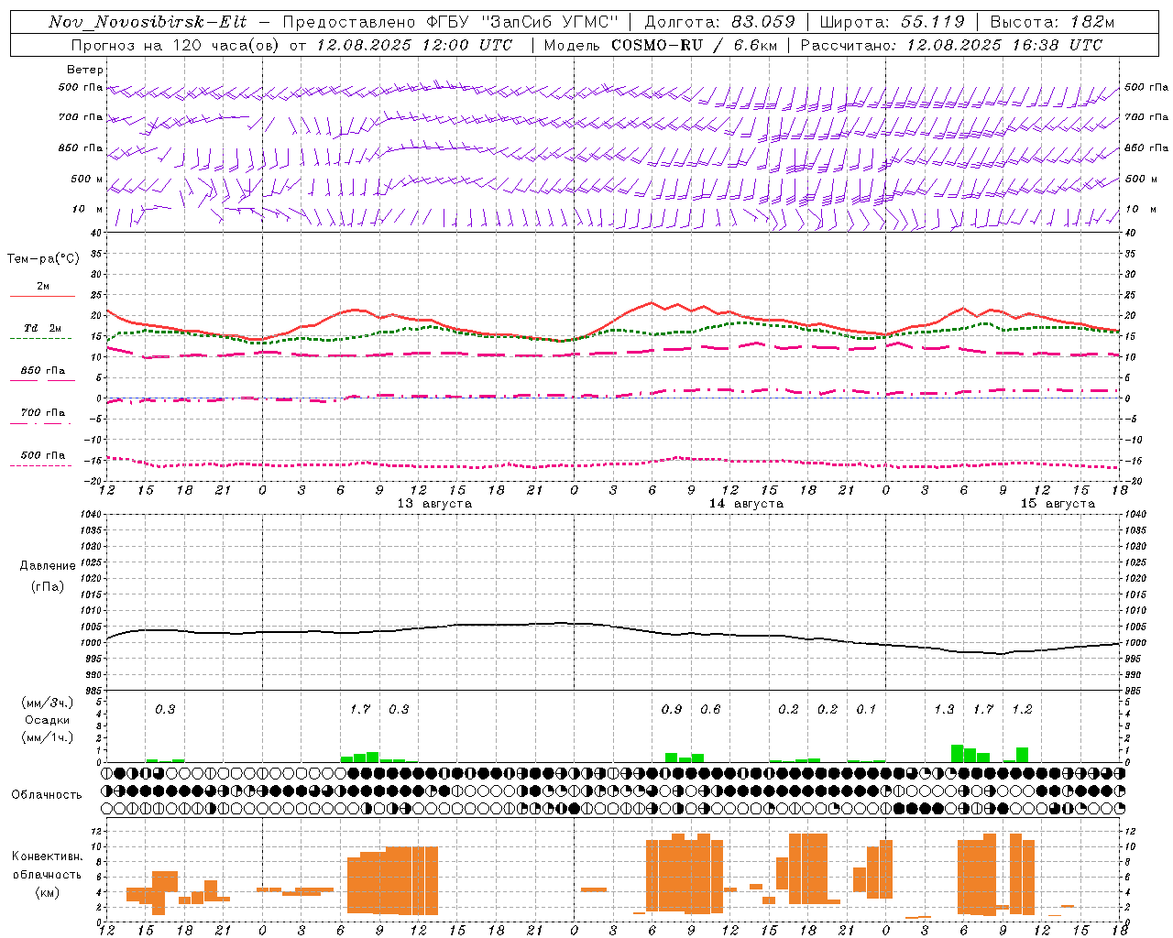Click the 850 гПа temperature legend entry
The height and width of the screenshot is (938, 1173).
tap(43, 371)
